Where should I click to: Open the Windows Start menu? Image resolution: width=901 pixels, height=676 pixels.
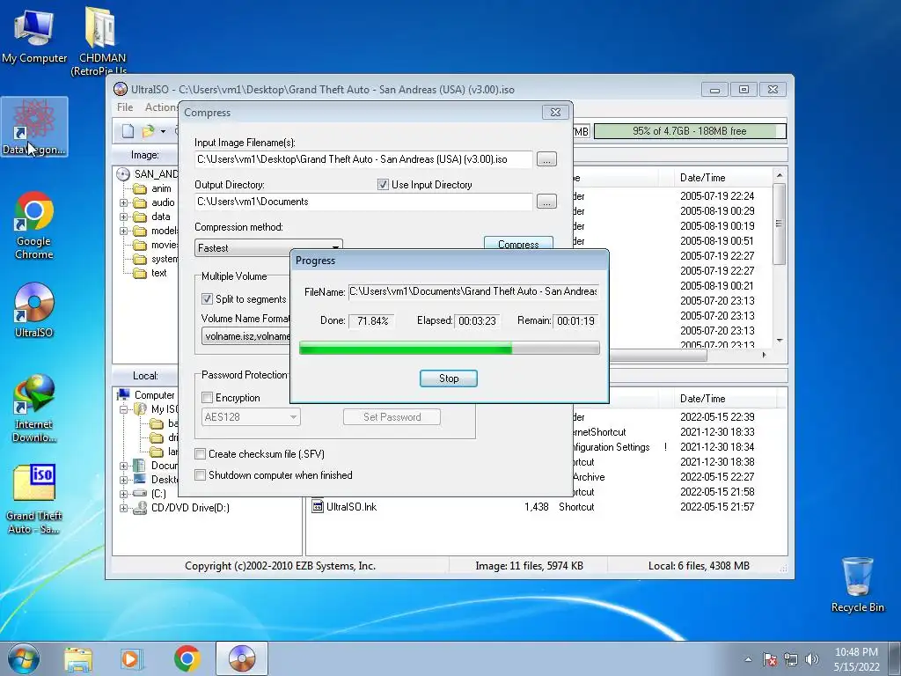coord(23,658)
